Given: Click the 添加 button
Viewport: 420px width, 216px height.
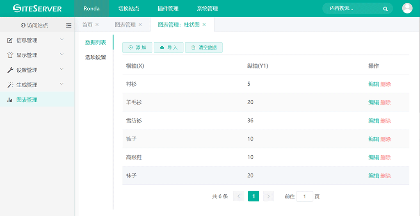Looking at the screenshot, I should (137, 48).
